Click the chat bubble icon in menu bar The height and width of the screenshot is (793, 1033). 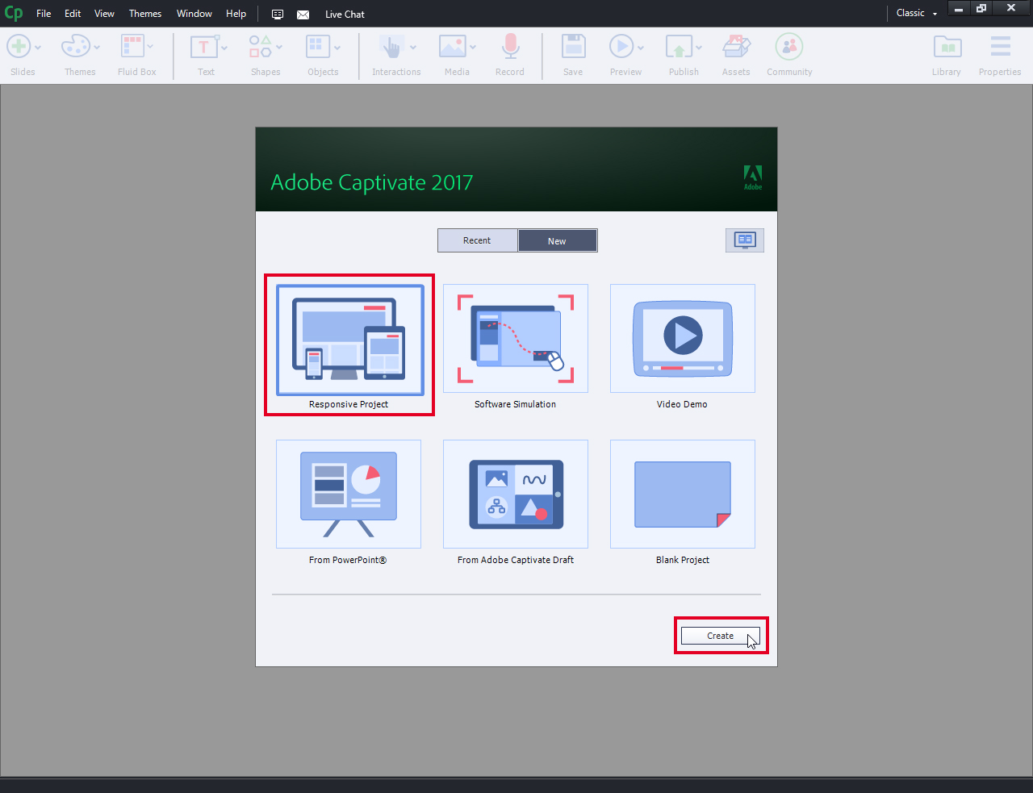[278, 15]
